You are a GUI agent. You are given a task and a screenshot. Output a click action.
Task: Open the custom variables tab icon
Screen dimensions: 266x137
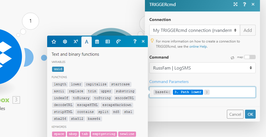[118, 41]
